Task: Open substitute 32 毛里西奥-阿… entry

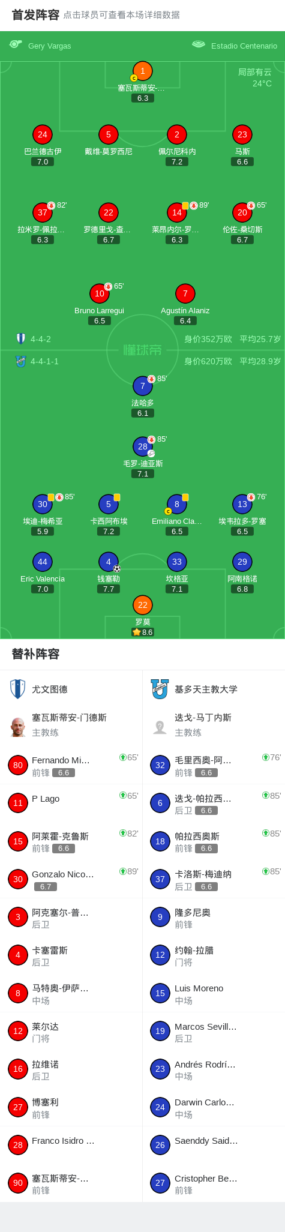Action: coord(214,766)
